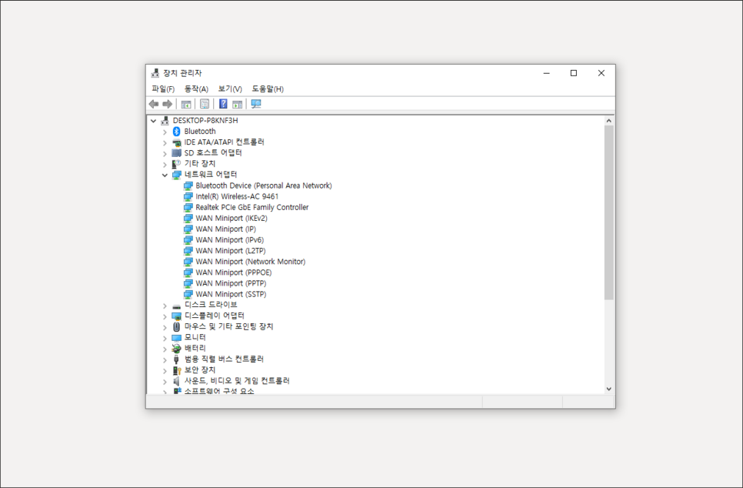Open the Properties sheet toolbar icon
Viewport: 743px width, 488px height.
(x=205, y=104)
